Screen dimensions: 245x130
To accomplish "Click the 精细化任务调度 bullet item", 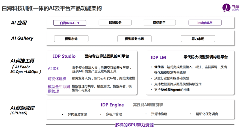I will pos(207,114).
